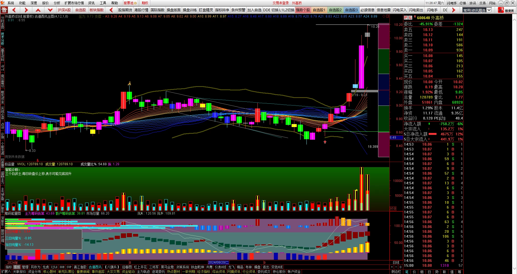
Task: Open the 分析 menu
Action: coord(57,3)
